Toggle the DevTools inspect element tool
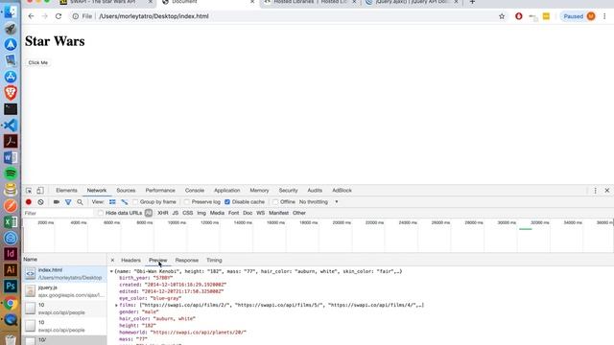The width and height of the screenshot is (614, 345). coord(29,191)
